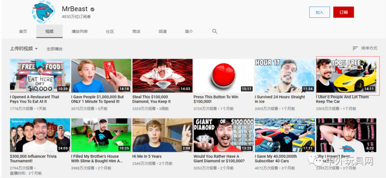Click the 4830万位订阅者 subscriber count

click(76, 17)
